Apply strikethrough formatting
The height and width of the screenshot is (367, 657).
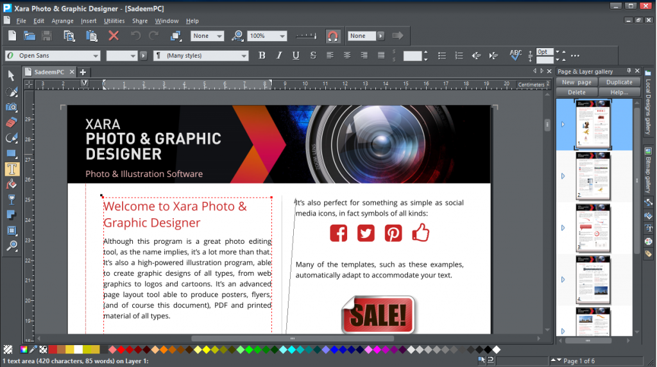[x=313, y=55]
